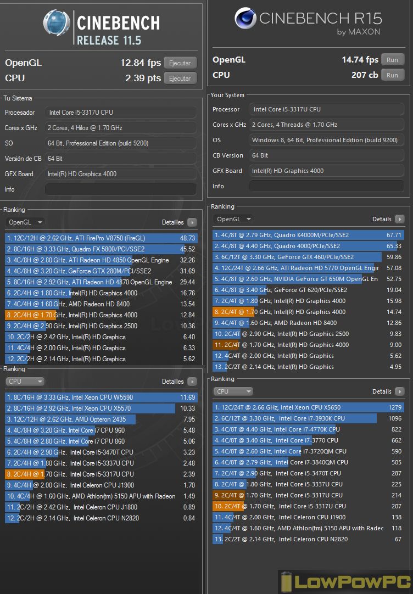Select the GeForce GTX 280M ranking row
Viewport: 413px width, 594px height.
pyautogui.click(x=101, y=271)
